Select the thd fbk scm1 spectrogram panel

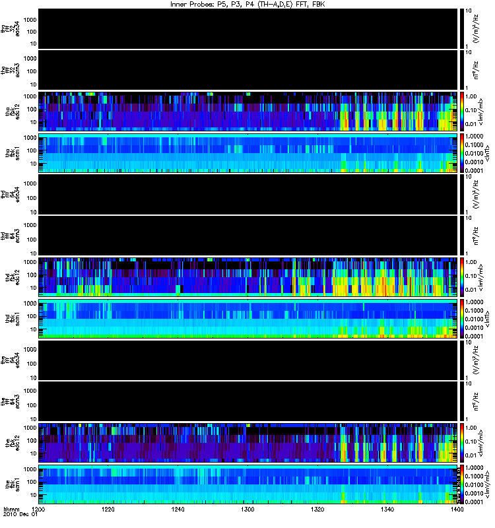[x=248, y=319]
